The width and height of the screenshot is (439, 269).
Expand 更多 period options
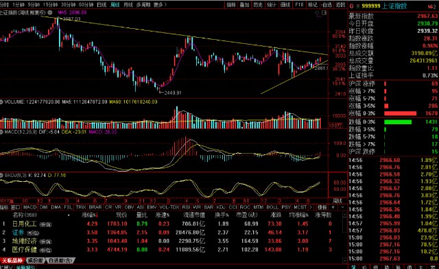coord(160,5)
